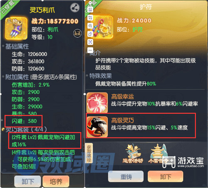Click the 培养 cultivate button

pyautogui.click(x=56, y=181)
